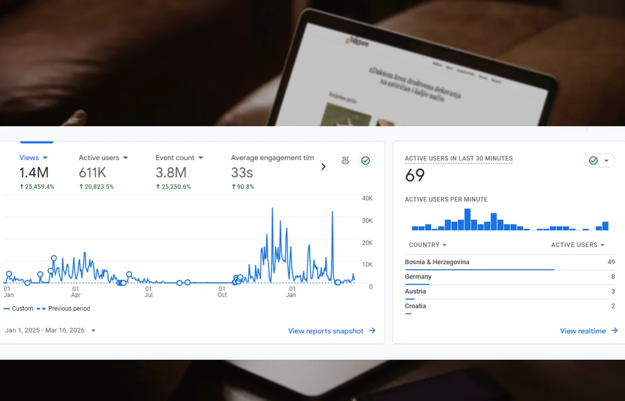Click the 3.8M event count value
Image resolution: width=625 pixels, height=401 pixels.
[x=171, y=173]
